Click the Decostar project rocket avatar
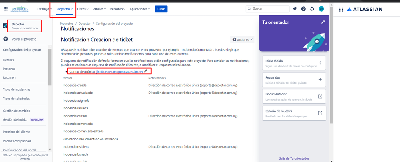The image size is (400, 162). [6, 26]
